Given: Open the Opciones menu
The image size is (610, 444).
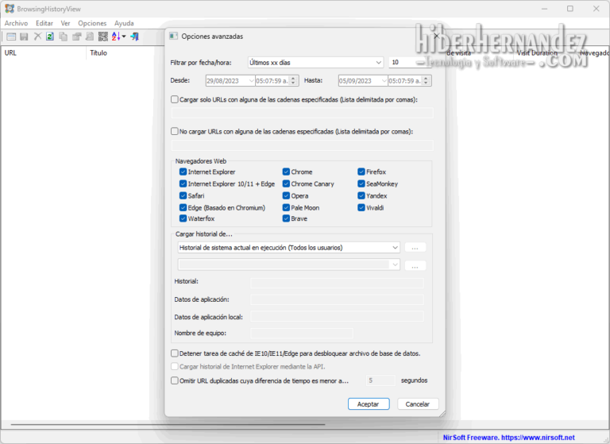Looking at the screenshot, I should coord(92,23).
